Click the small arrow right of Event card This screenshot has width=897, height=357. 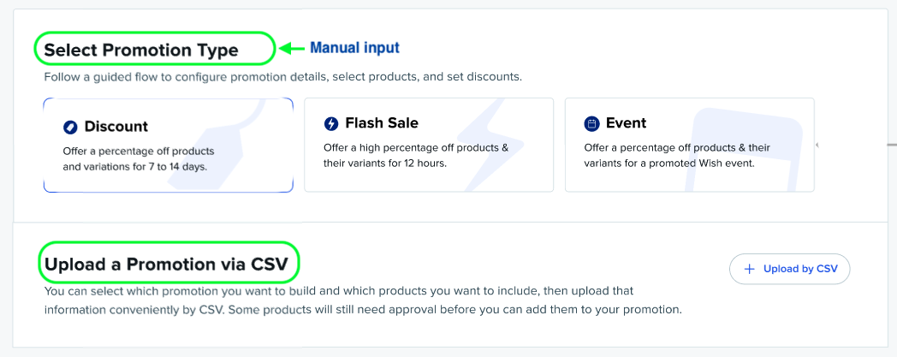(817, 146)
